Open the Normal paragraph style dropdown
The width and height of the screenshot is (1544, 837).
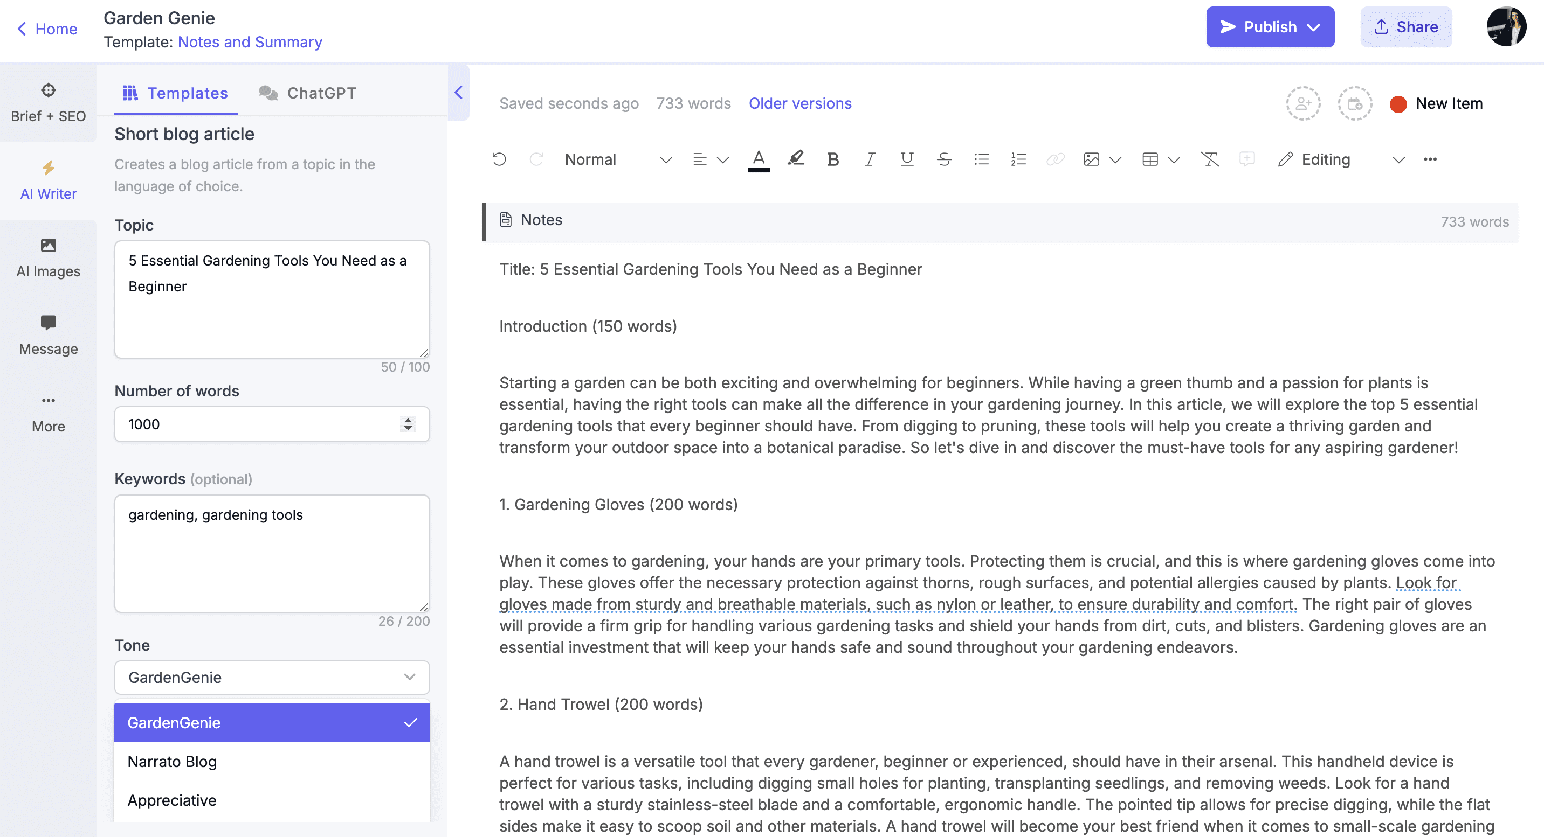618,159
